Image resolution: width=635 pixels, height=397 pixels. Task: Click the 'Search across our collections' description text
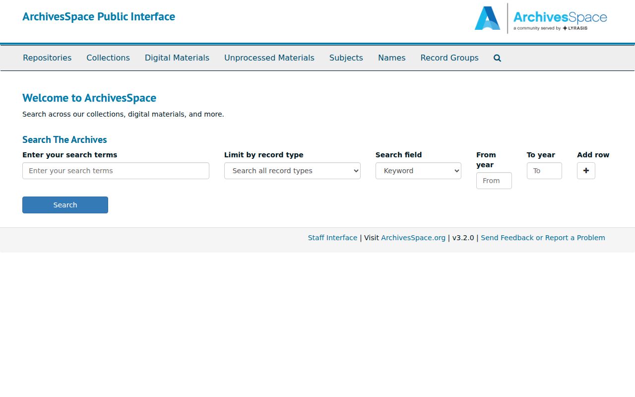click(123, 114)
